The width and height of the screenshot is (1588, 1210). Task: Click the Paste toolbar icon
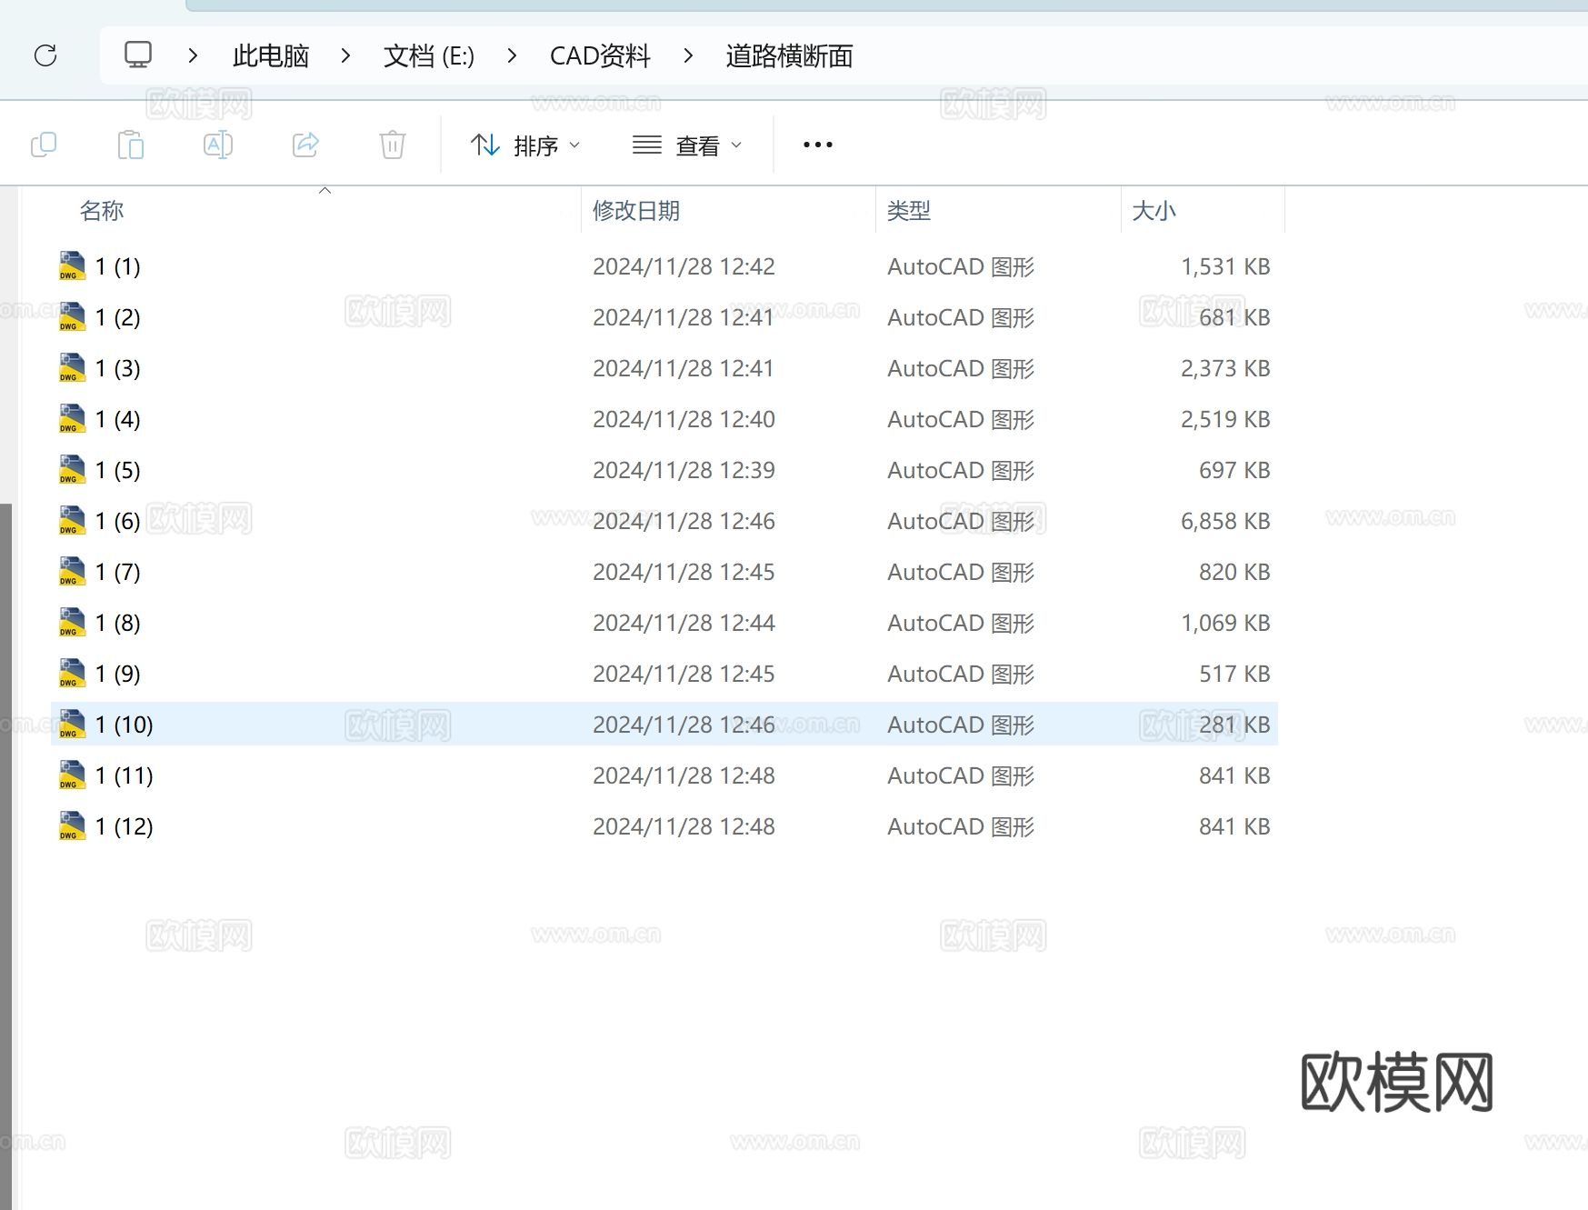[x=131, y=145]
